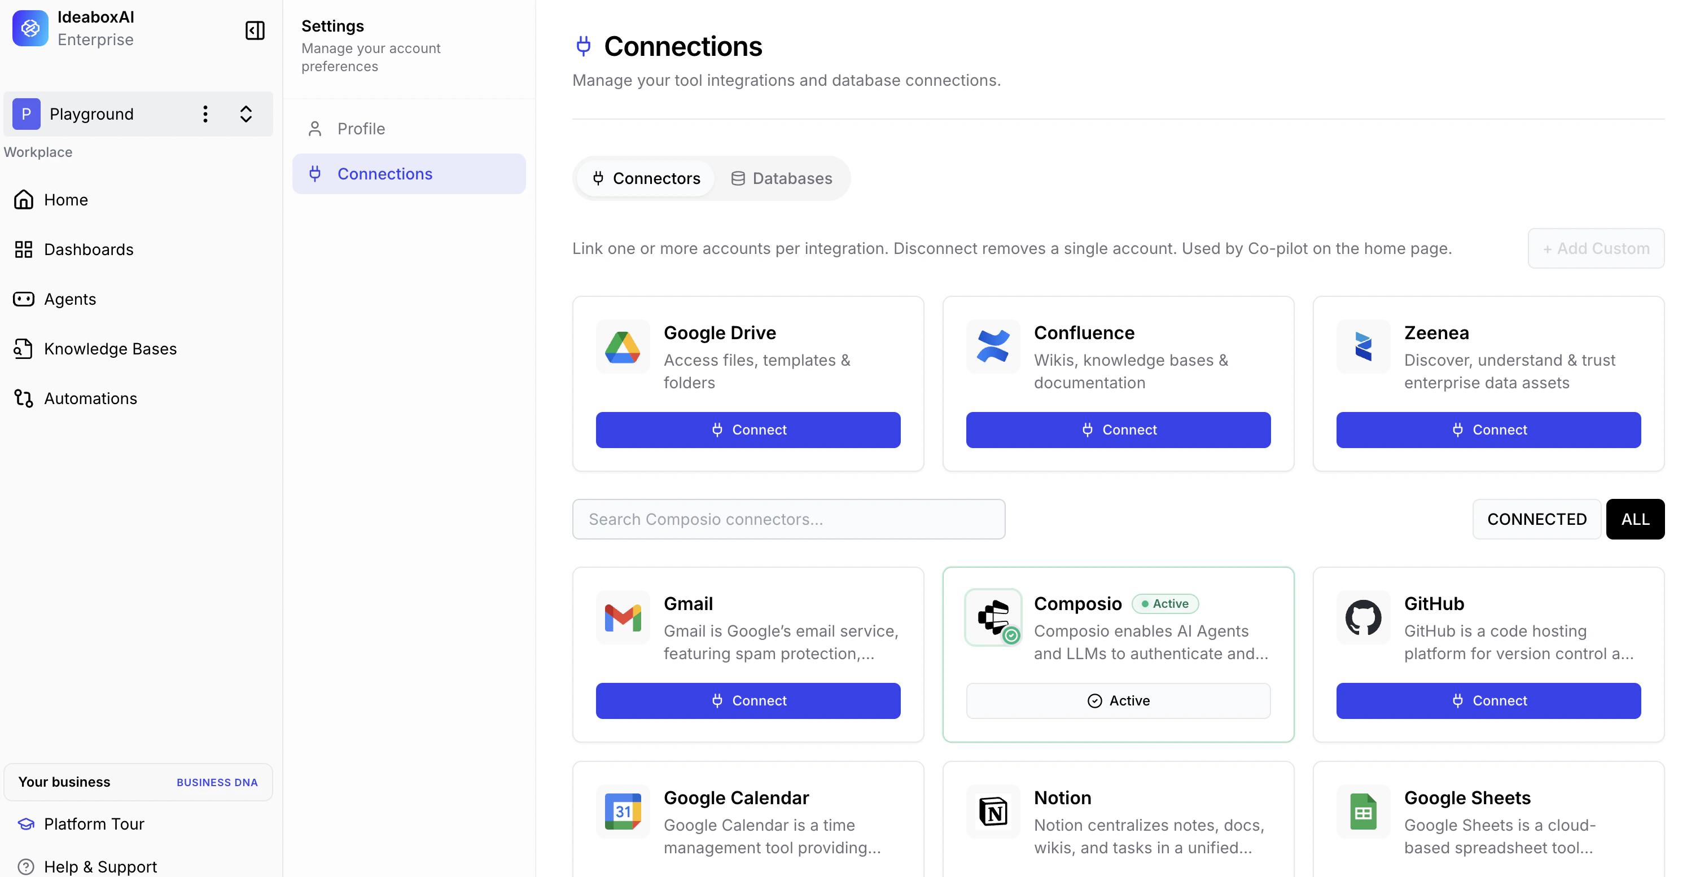Filter by CONNECTED connectors

pos(1536,519)
